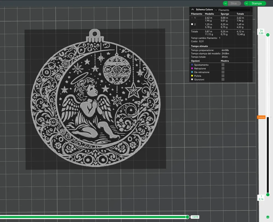Click the layers stack icon bottom right
The image size is (273, 222).
(268, 217)
